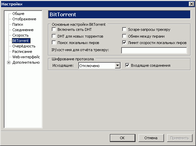Viewport: 196px width, 146px height.
Task: Enable the 'Включить сеть DHT' checkbox
Action: (54, 29)
